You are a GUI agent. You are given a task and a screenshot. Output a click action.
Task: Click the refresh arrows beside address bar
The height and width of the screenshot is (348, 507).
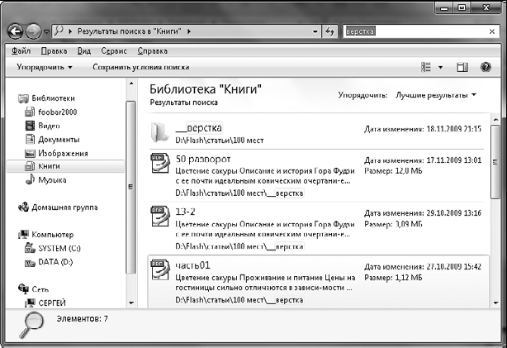(x=330, y=31)
